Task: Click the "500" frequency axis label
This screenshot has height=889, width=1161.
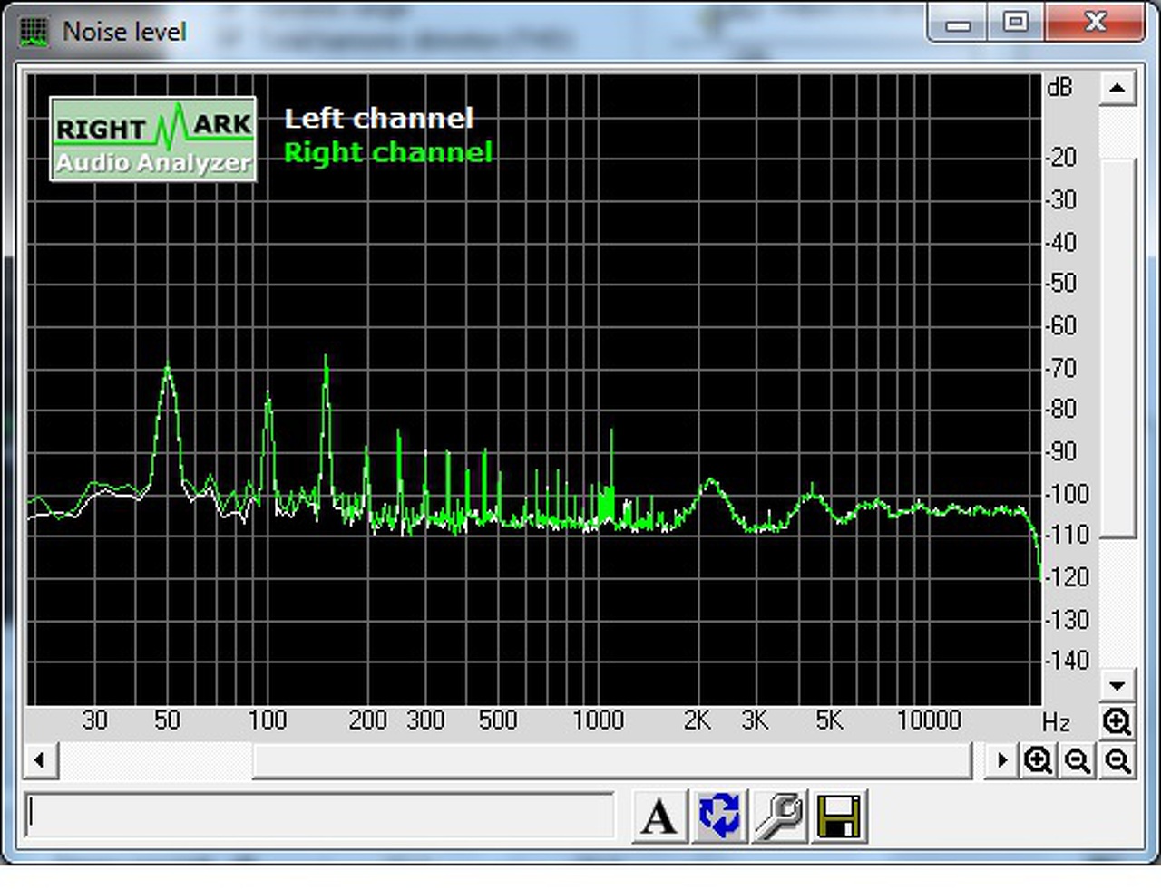Action: pyautogui.click(x=498, y=720)
